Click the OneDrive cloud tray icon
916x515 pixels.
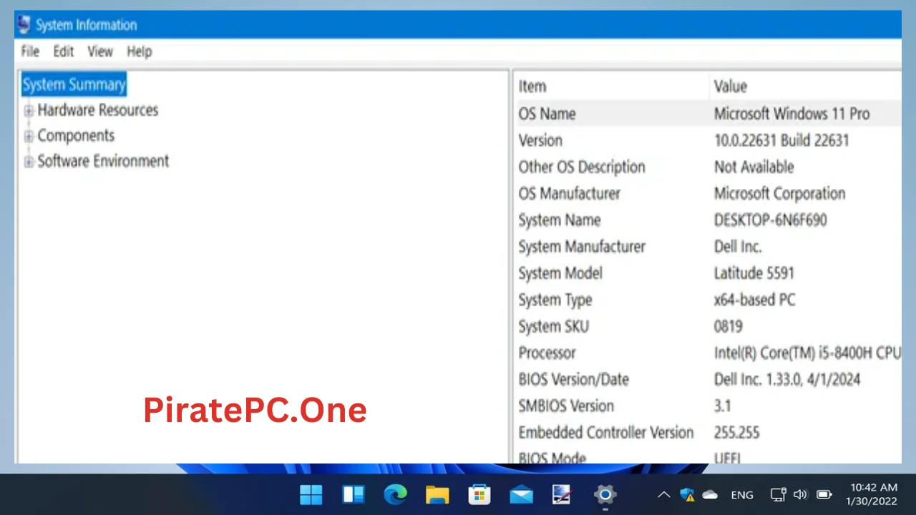710,494
